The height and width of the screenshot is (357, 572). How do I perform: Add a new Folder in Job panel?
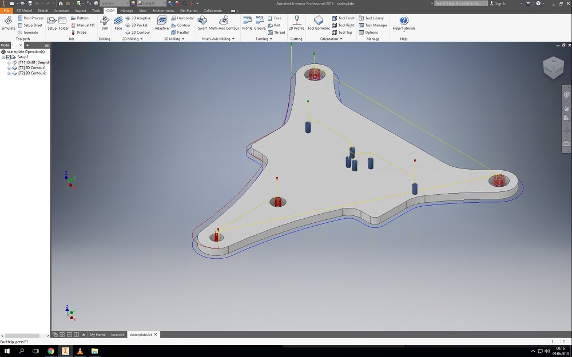coord(63,23)
